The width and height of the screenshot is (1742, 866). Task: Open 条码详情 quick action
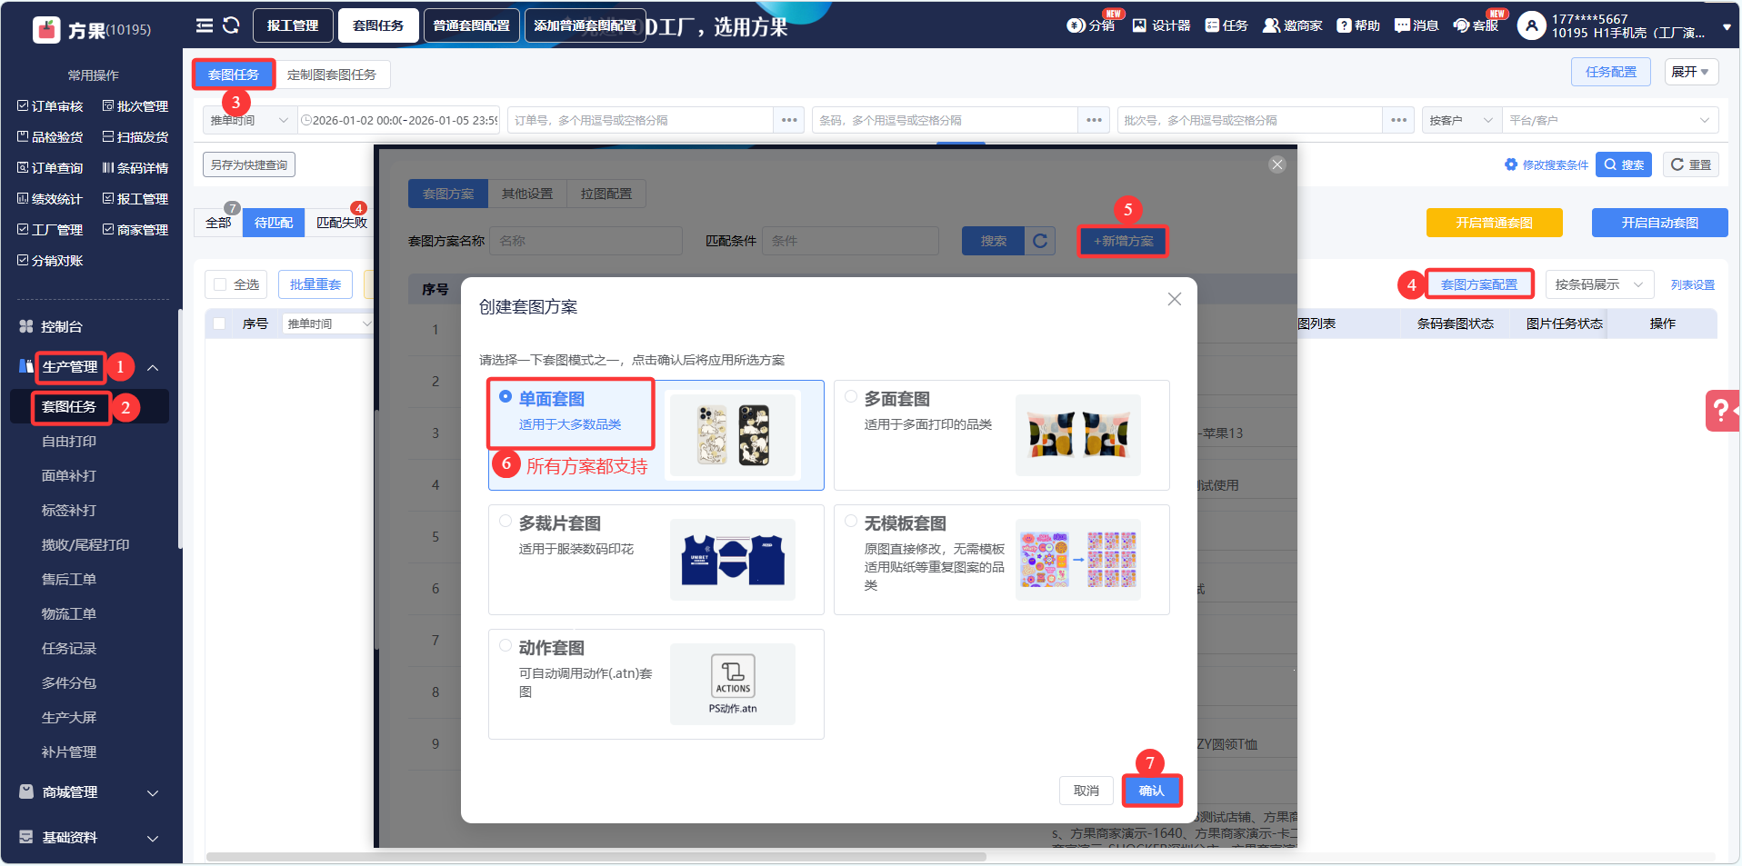pos(135,168)
